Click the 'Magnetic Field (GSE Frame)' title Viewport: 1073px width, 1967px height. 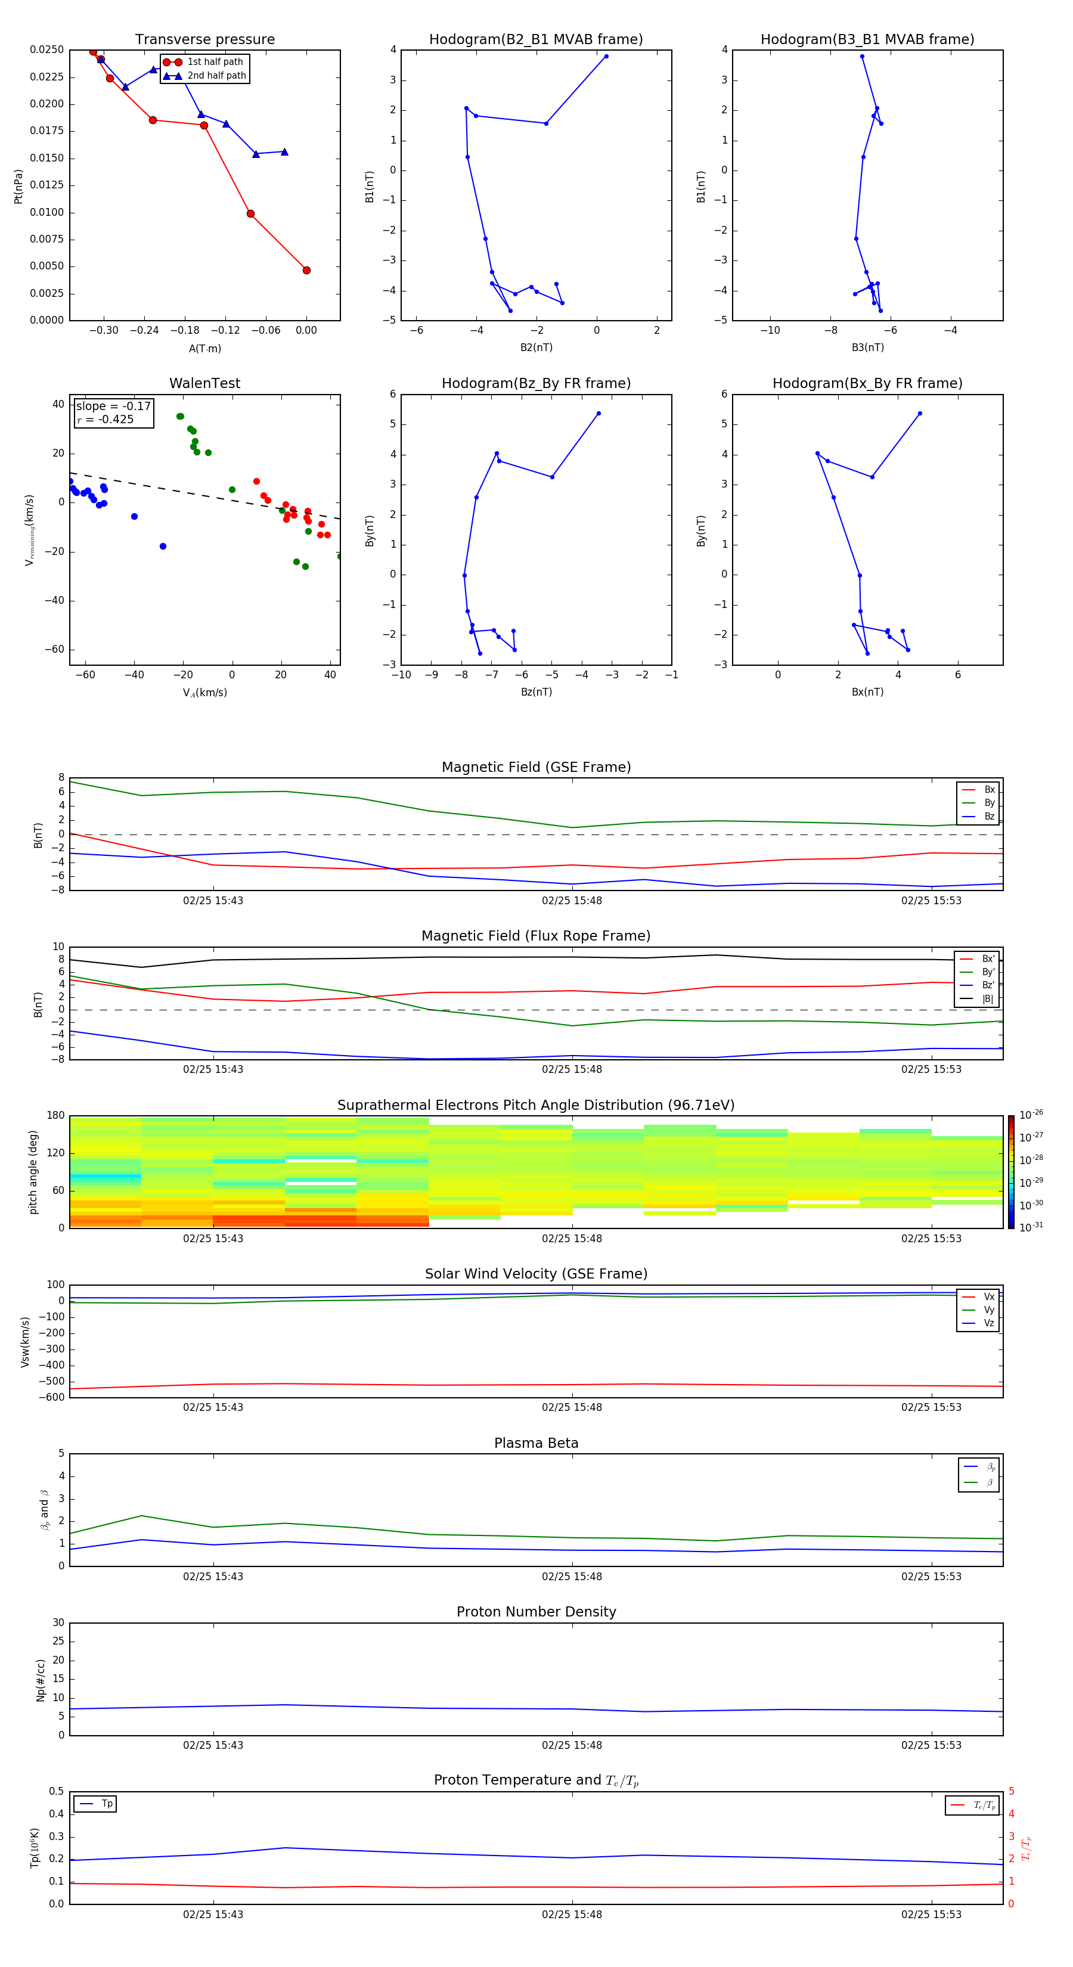click(536, 767)
